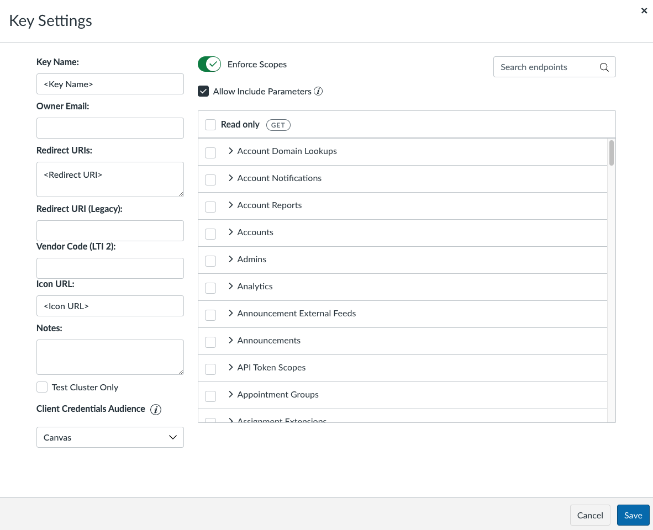Open the Client Credentials Audience dropdown
Image resolution: width=653 pixels, height=530 pixels.
110,437
